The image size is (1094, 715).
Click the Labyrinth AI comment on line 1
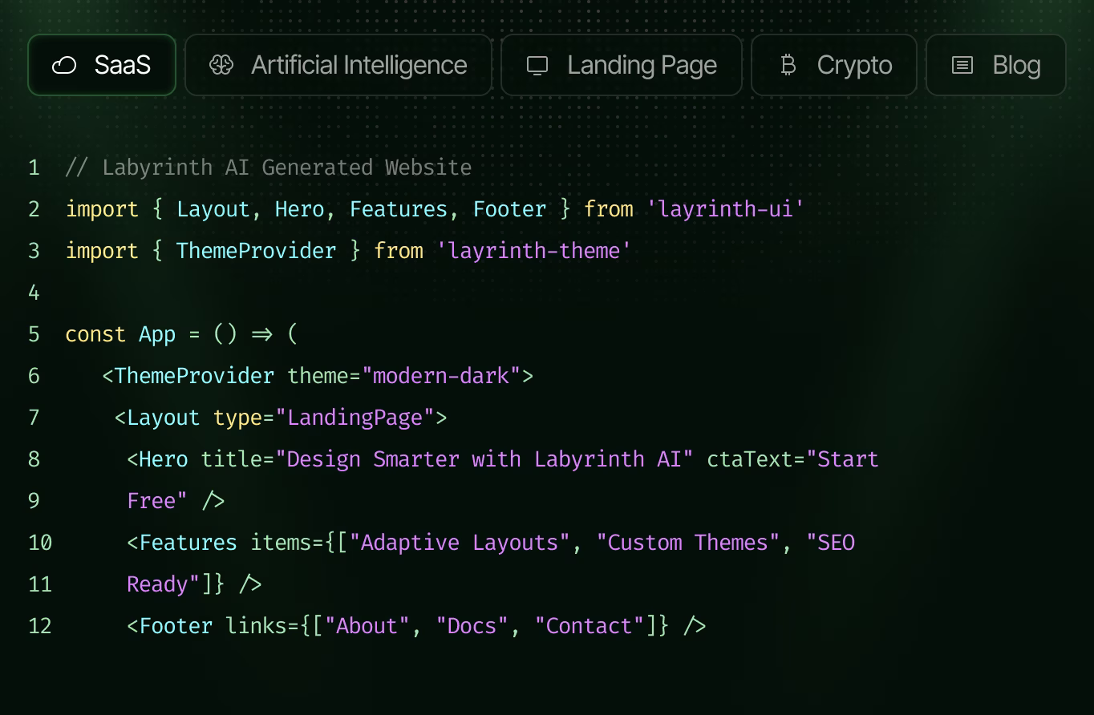click(269, 167)
